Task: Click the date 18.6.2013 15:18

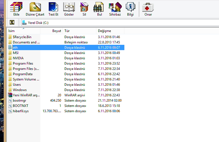Action: tap(109, 106)
